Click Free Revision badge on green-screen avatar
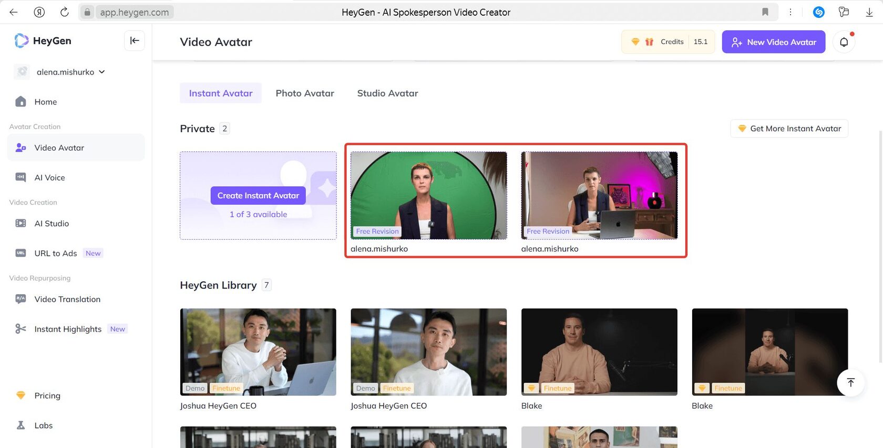 click(x=377, y=231)
